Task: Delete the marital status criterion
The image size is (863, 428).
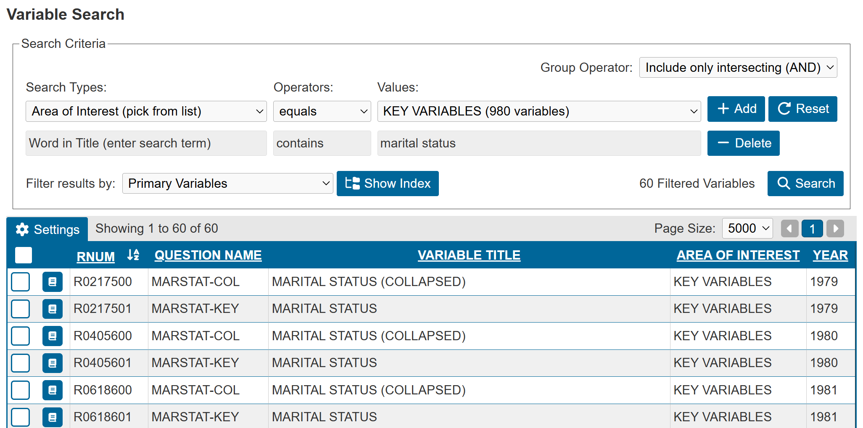Action: coord(744,143)
